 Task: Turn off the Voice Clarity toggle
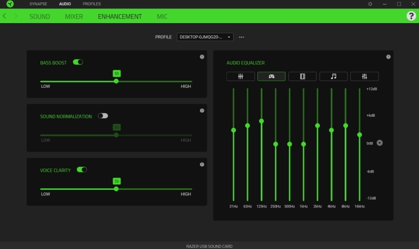point(82,170)
